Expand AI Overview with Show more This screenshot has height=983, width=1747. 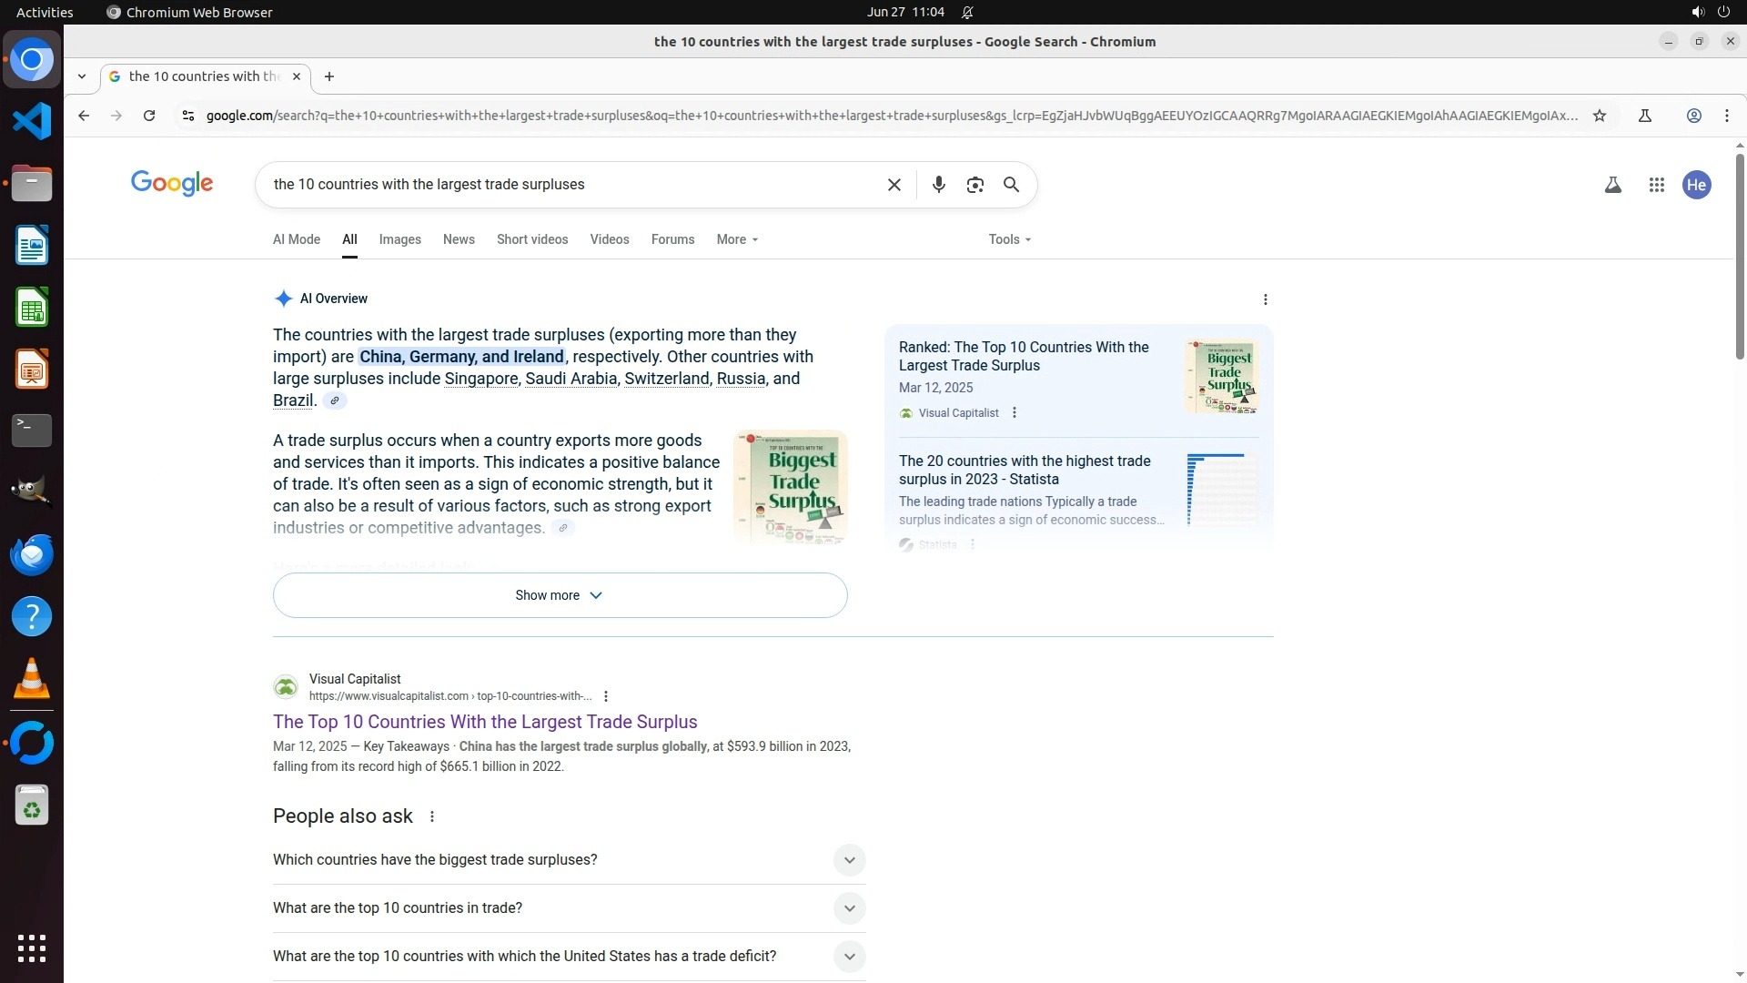[560, 595]
